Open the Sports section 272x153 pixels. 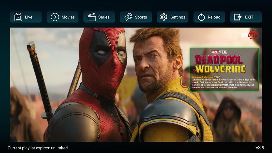(x=136, y=17)
